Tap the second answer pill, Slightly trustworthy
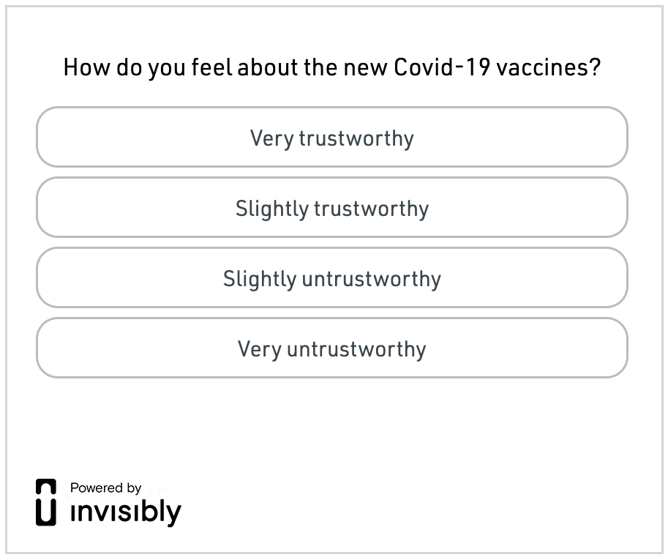Image resolution: width=668 pixels, height=560 pixels. [332, 207]
